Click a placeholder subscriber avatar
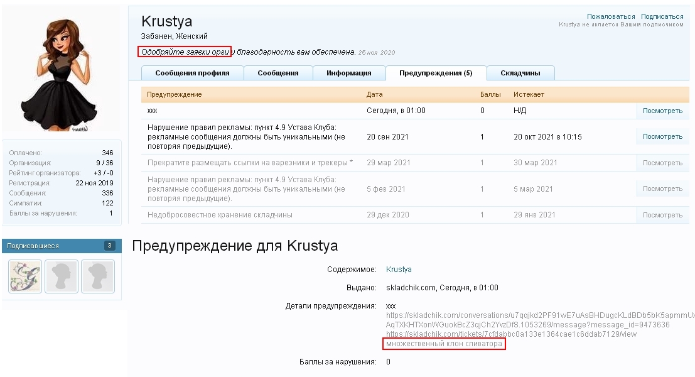This screenshot has width=695, height=377. click(x=60, y=275)
